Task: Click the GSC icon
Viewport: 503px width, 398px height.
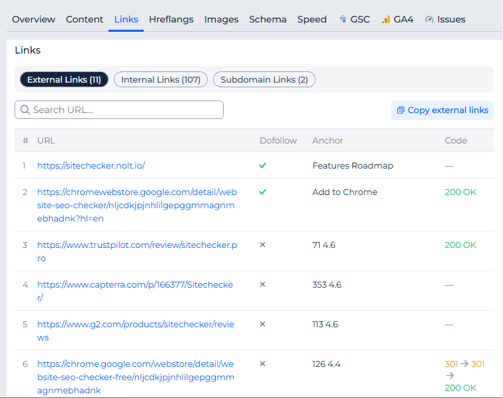Action: (343, 19)
